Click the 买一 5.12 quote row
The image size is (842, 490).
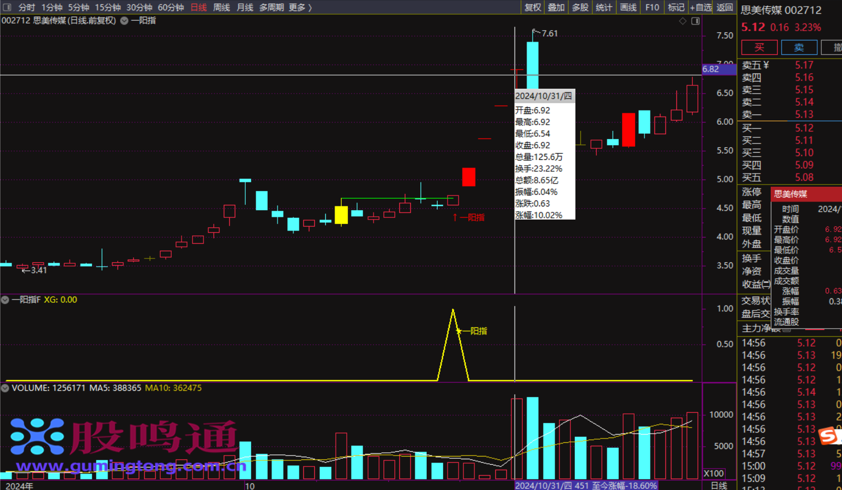click(790, 128)
